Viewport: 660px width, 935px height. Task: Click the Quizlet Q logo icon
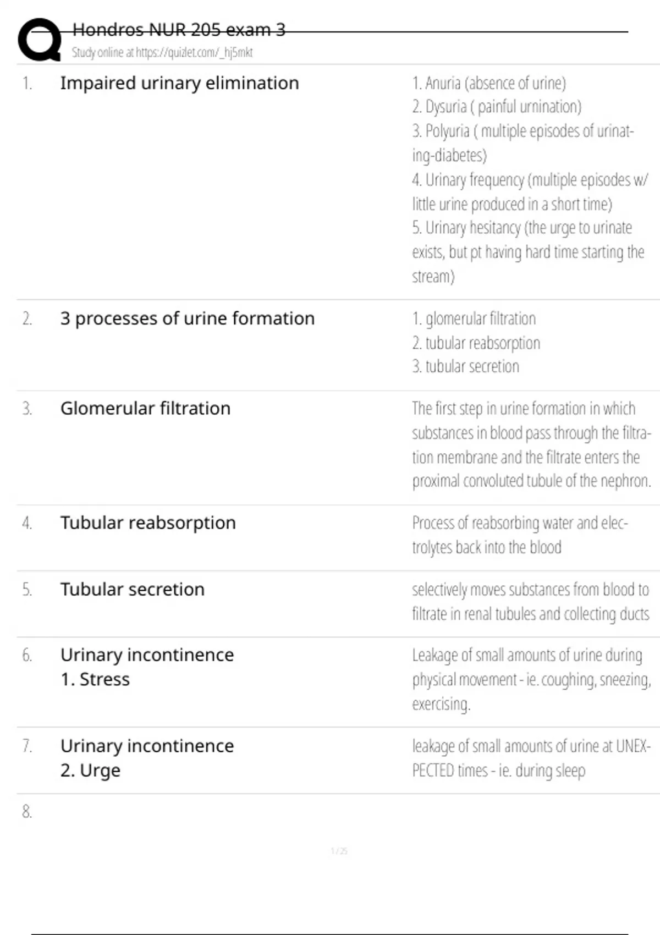coord(40,40)
